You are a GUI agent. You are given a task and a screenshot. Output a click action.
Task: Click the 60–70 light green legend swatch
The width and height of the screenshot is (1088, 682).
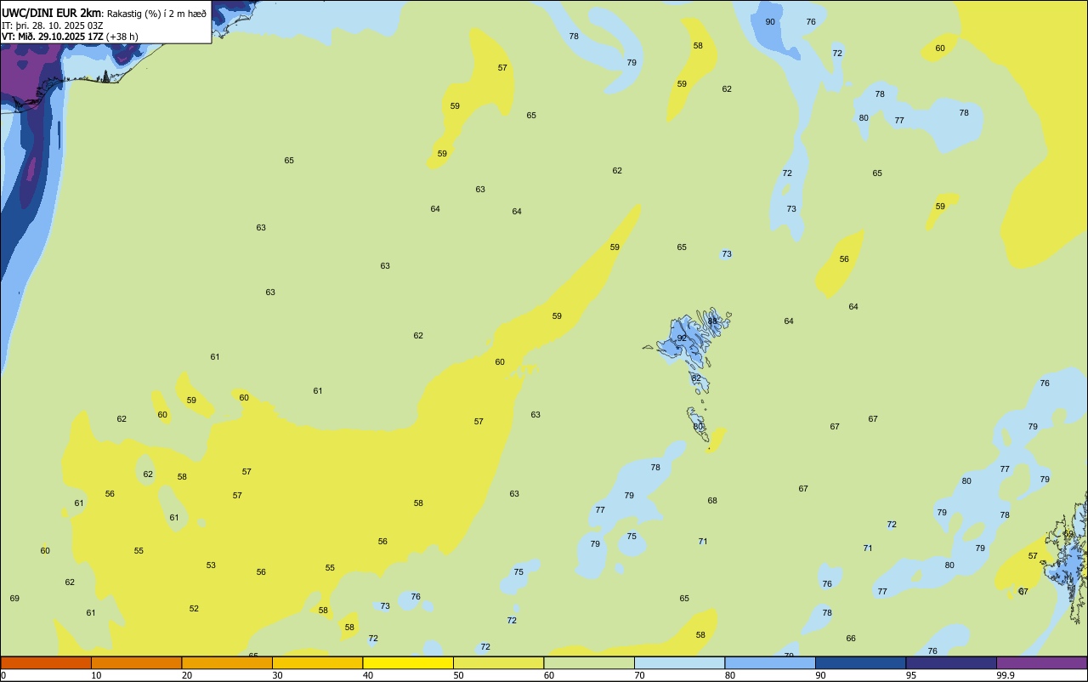pyautogui.click(x=589, y=662)
